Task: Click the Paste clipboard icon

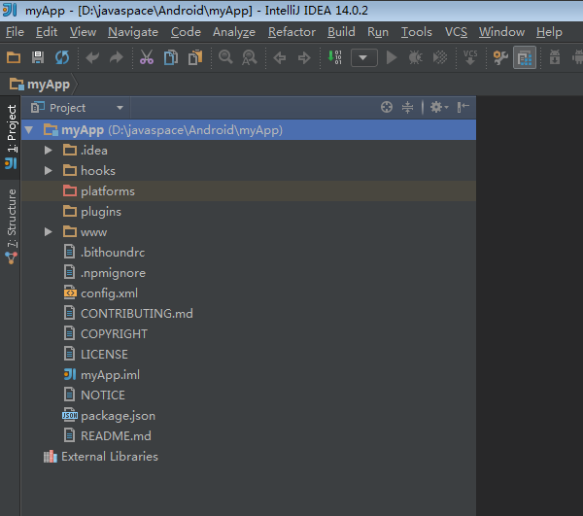Action: pos(195,57)
